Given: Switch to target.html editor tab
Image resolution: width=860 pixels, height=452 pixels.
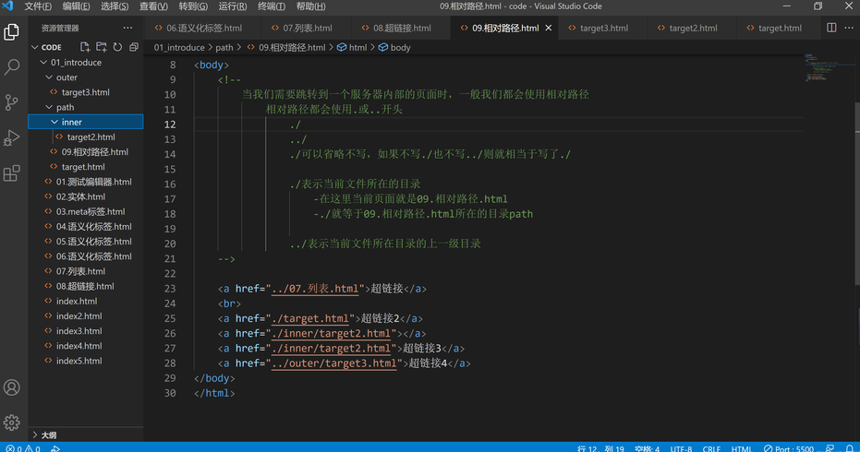Looking at the screenshot, I should (780, 28).
